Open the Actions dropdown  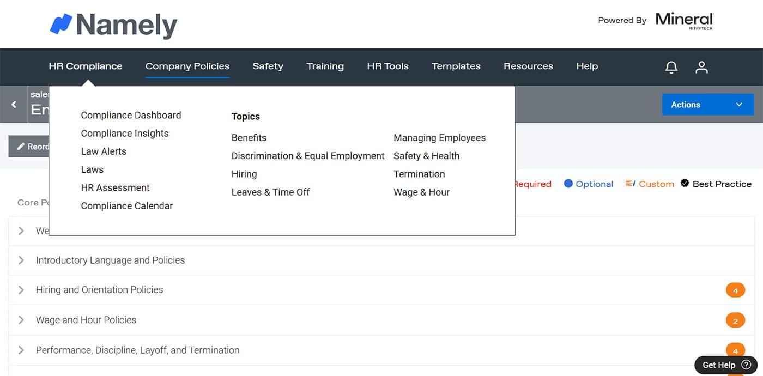point(707,105)
